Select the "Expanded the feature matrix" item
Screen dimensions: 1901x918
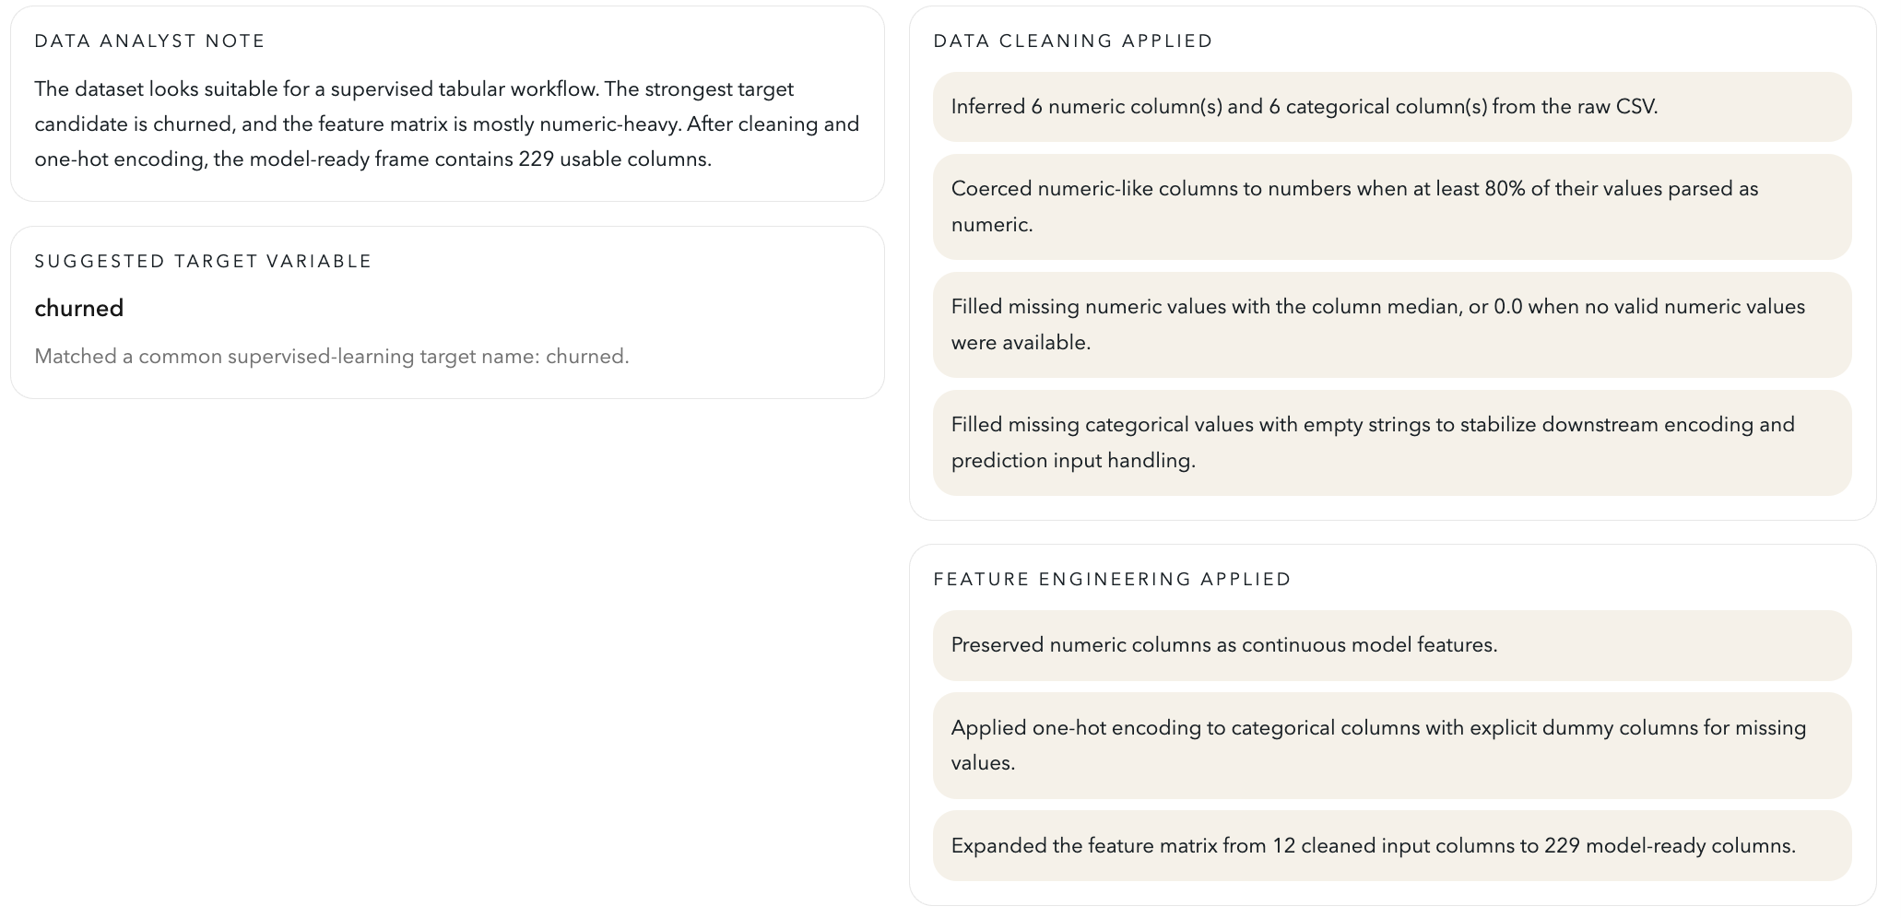tap(1373, 846)
